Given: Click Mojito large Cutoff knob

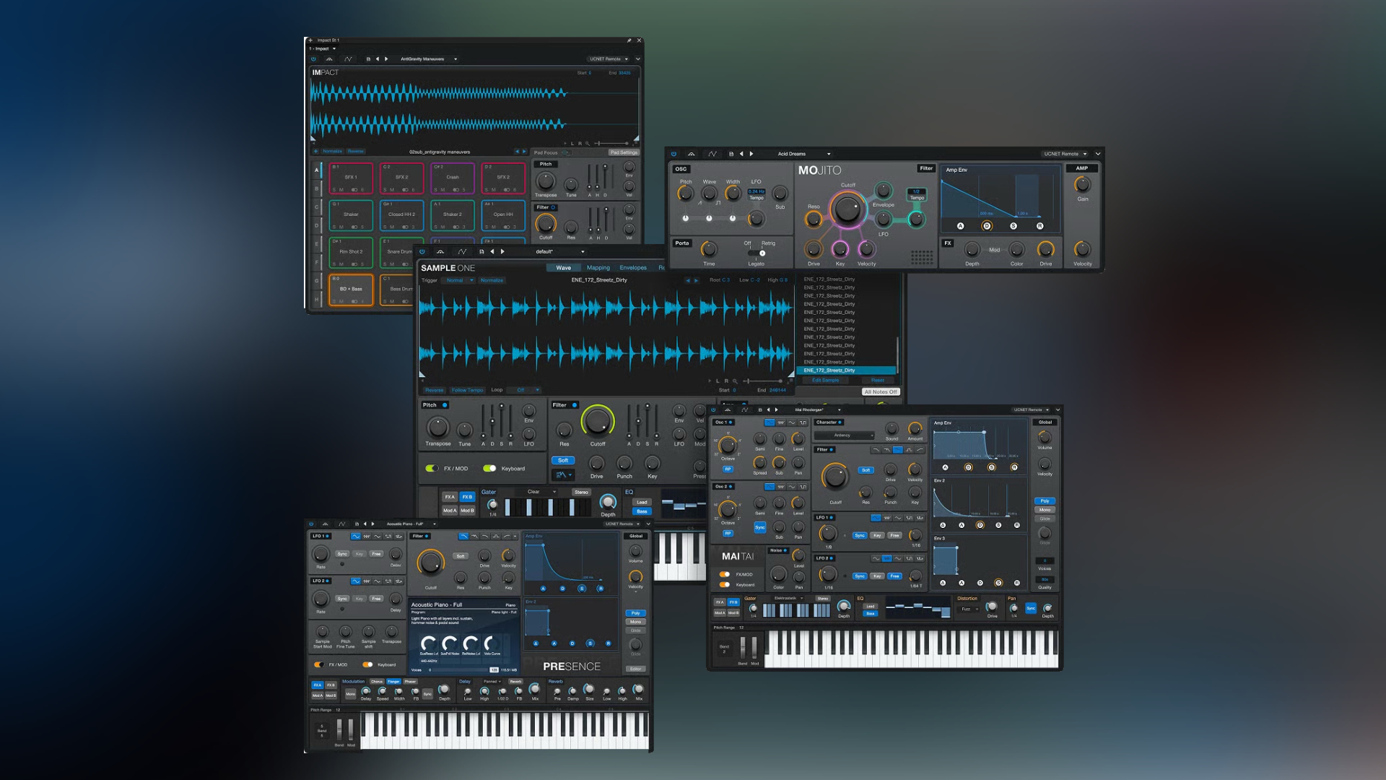Looking at the screenshot, I should [846, 209].
